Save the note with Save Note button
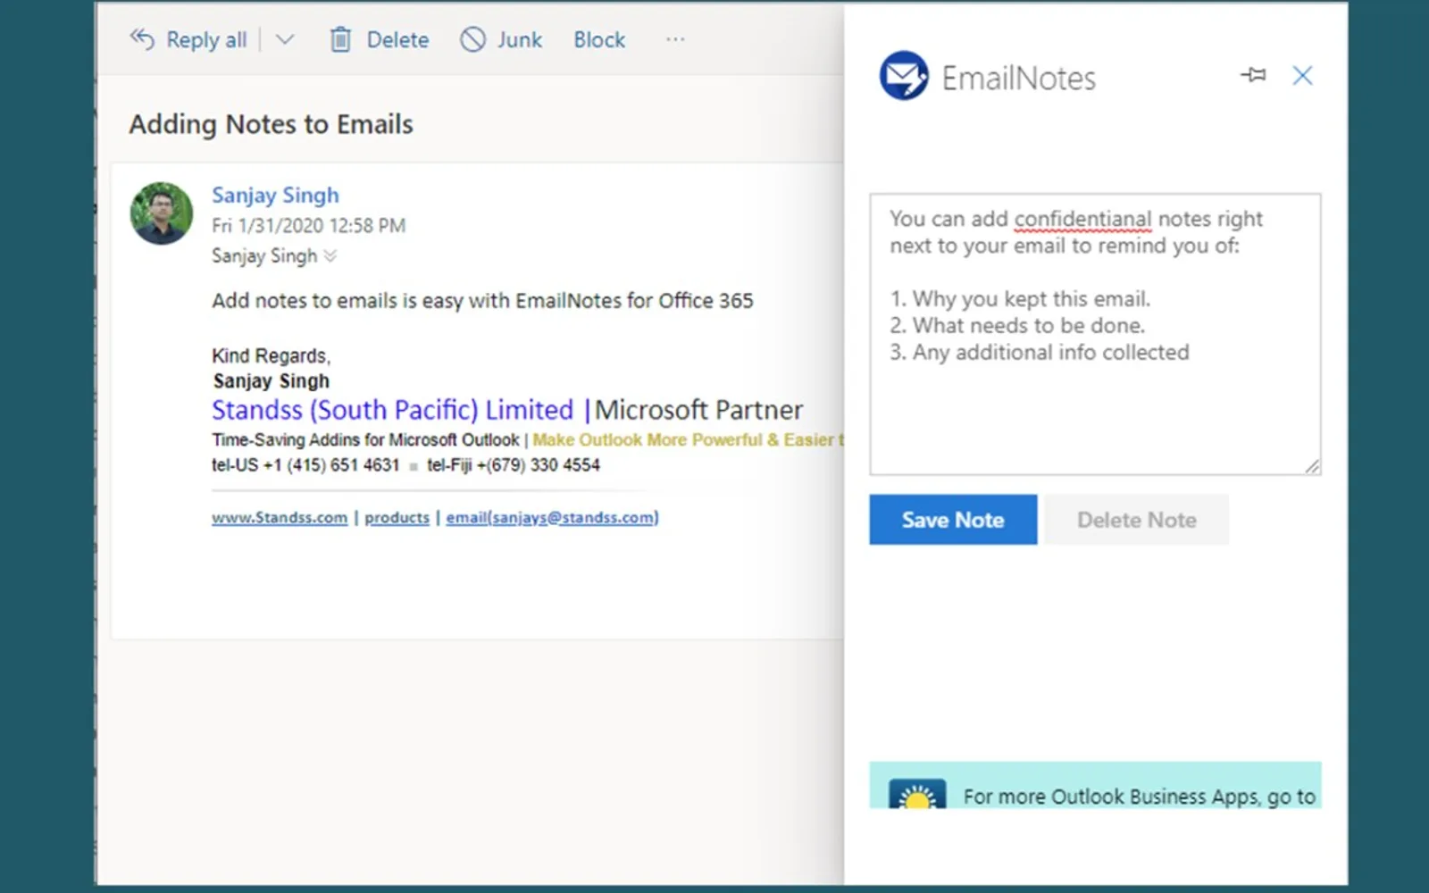This screenshot has height=893, width=1429. click(953, 520)
